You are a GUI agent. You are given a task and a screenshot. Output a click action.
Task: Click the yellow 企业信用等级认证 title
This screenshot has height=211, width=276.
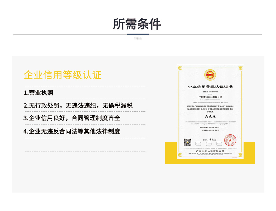[x=62, y=75]
